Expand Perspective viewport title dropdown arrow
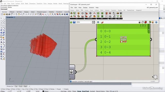165x92 pixels. [x=15, y=17]
